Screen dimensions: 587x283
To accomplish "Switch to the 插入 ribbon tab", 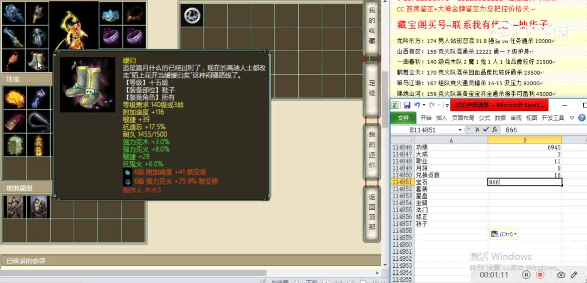I will 442,118.
